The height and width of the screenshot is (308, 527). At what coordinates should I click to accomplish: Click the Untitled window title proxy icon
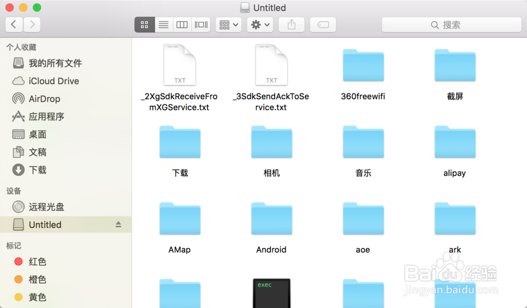pyautogui.click(x=245, y=7)
